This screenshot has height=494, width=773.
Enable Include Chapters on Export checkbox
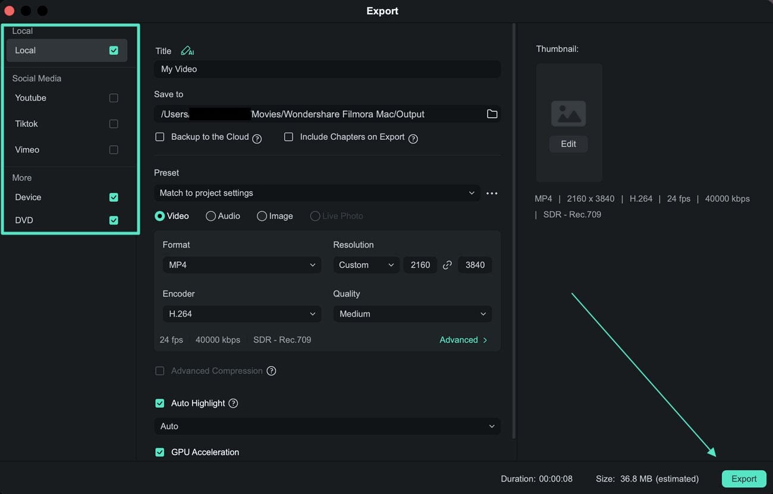288,137
